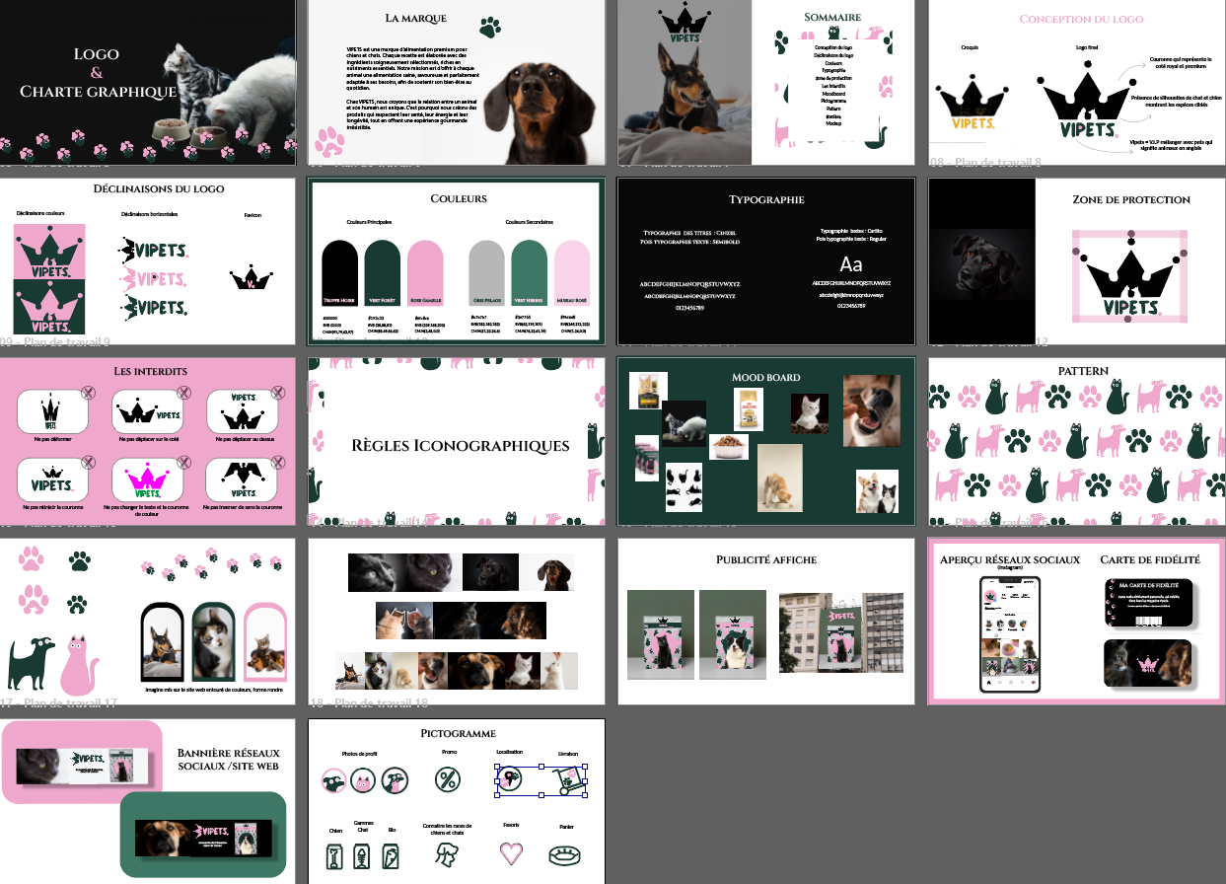Select the large 'Aa' typography sample
Viewport: 1226px width, 884px height.
(x=851, y=264)
